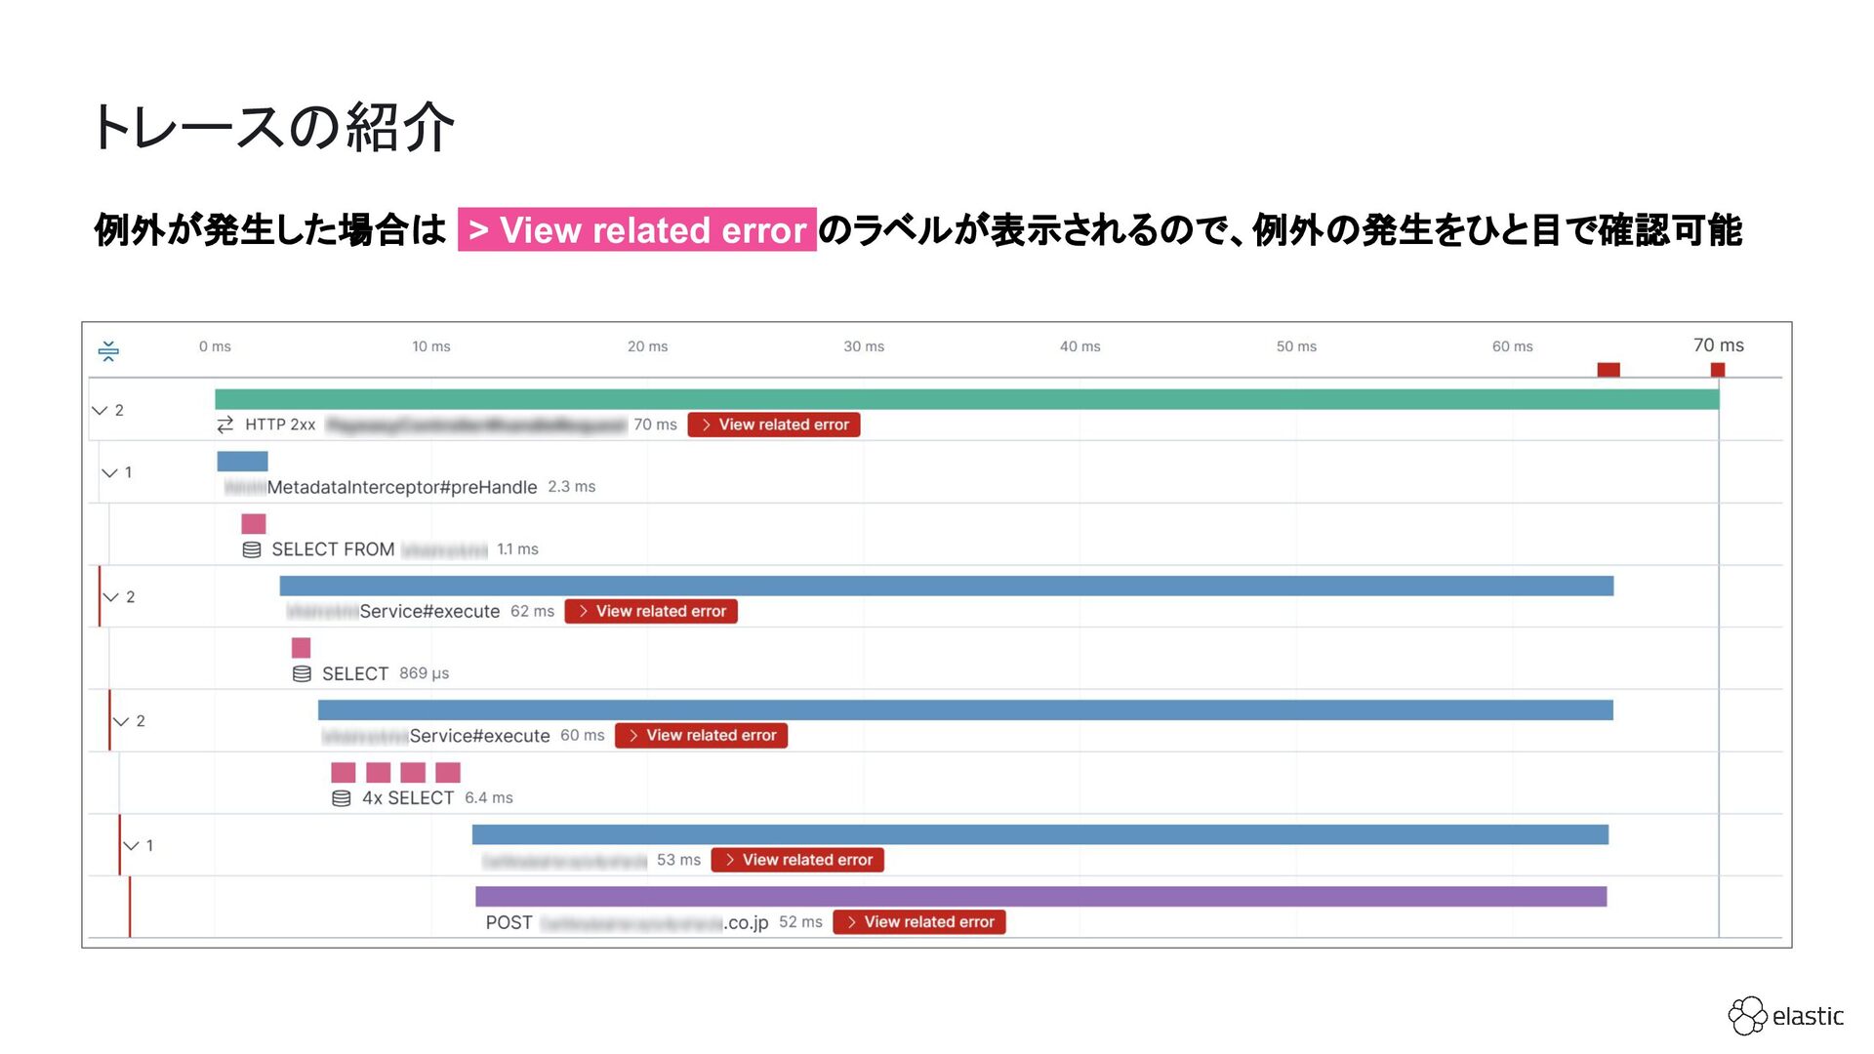This screenshot has height=1054, width=1874.
Task: Collapse the 62 ms Service#execute span
Action: [x=111, y=597]
